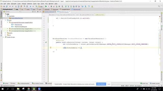Click the Open folder toolbar icon
Image resolution: width=163 pixels, height=91 pixels.
(x=2, y=6)
